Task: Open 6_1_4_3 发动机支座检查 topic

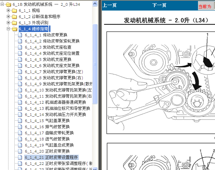Action: (x=48, y=47)
